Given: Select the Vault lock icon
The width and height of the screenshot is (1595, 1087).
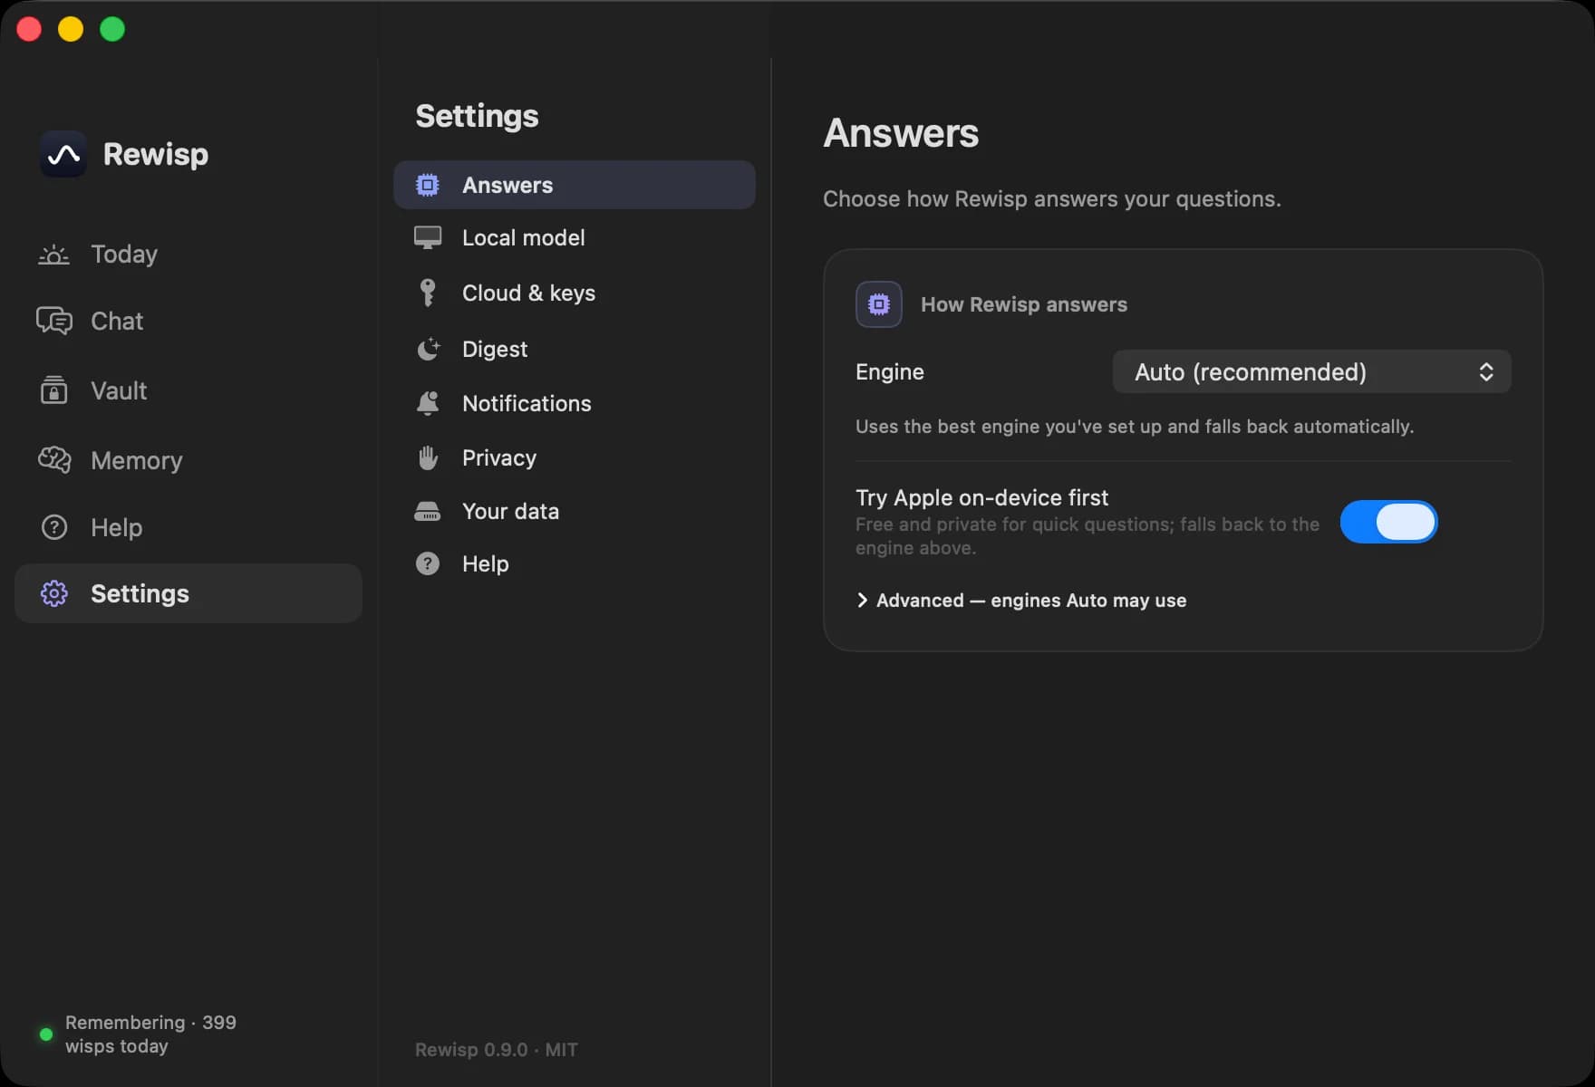Looking at the screenshot, I should (53, 390).
